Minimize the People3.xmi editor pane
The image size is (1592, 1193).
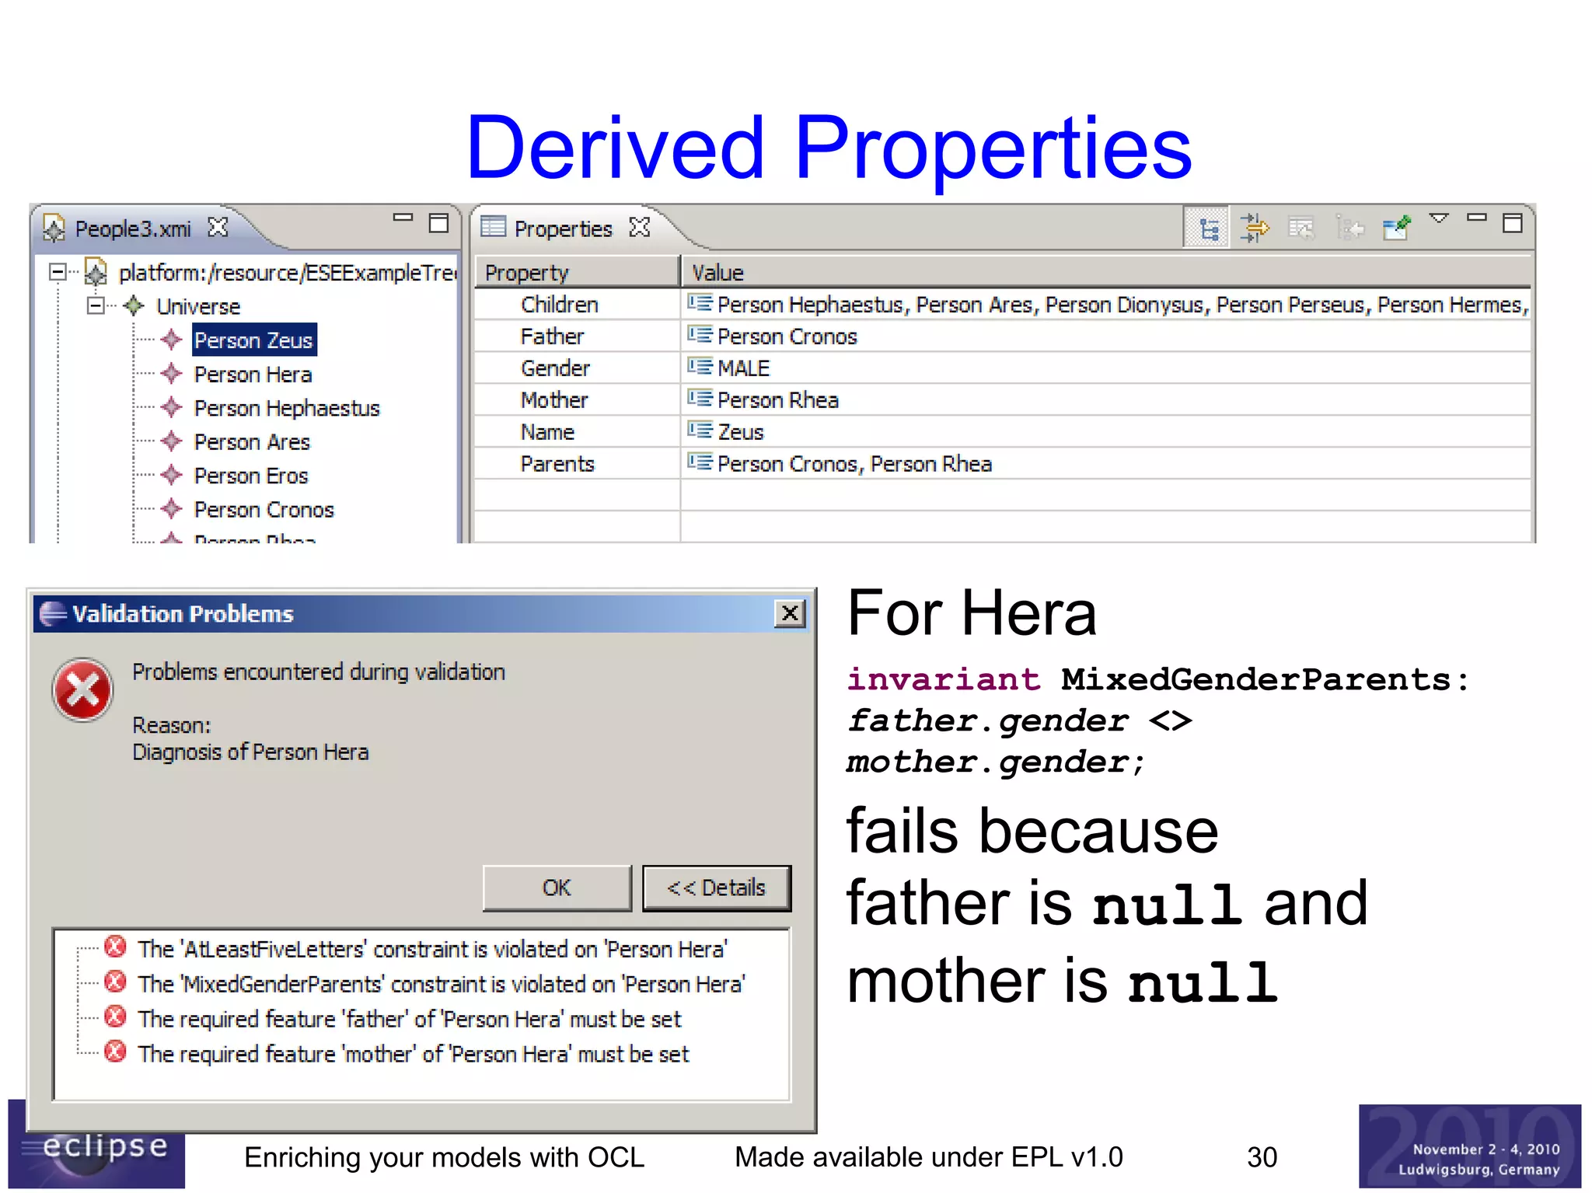coord(403,218)
